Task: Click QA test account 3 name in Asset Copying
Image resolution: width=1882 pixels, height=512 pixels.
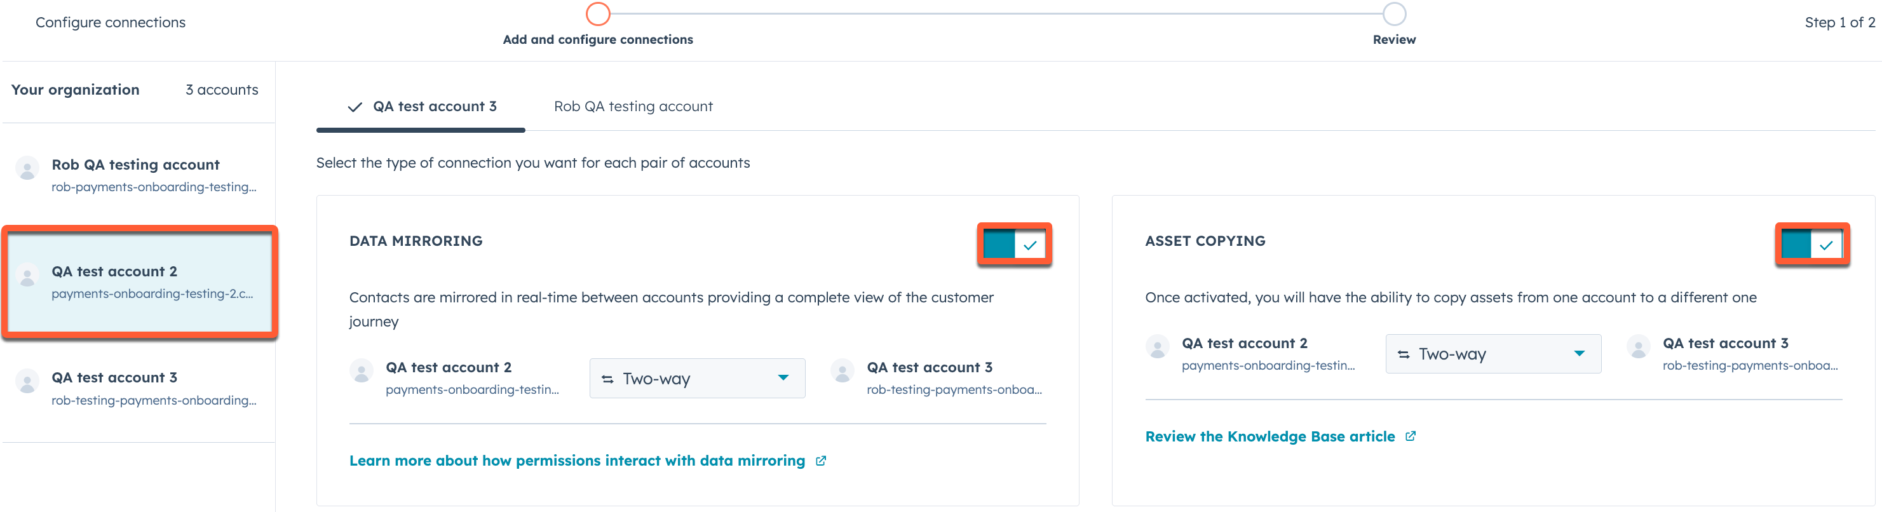Action: click(1725, 343)
